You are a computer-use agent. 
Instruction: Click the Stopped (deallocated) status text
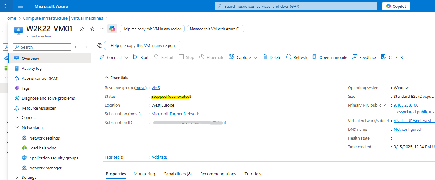[x=171, y=97]
